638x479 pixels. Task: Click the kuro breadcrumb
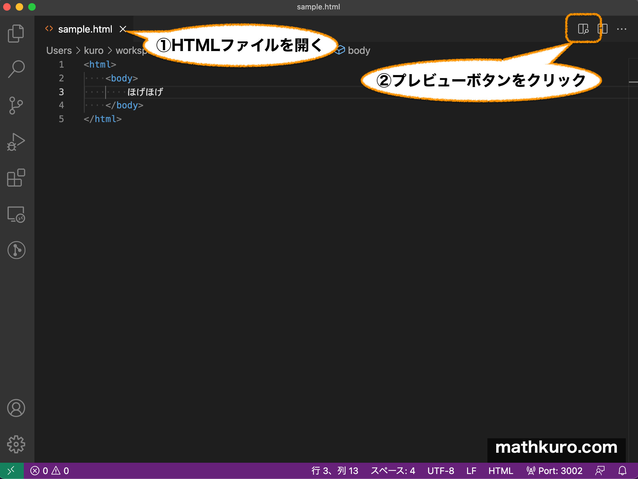(x=94, y=50)
